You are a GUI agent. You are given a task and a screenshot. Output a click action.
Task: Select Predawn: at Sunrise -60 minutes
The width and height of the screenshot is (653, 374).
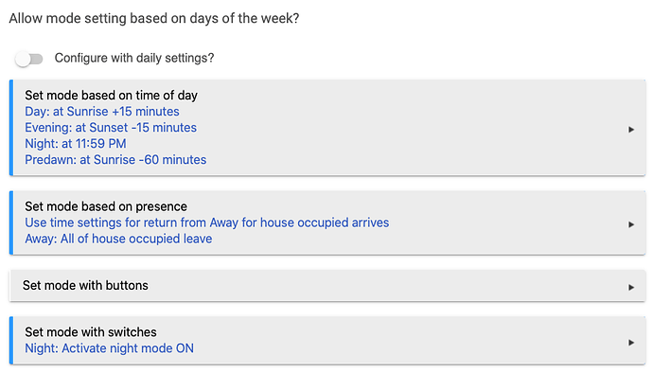115,160
